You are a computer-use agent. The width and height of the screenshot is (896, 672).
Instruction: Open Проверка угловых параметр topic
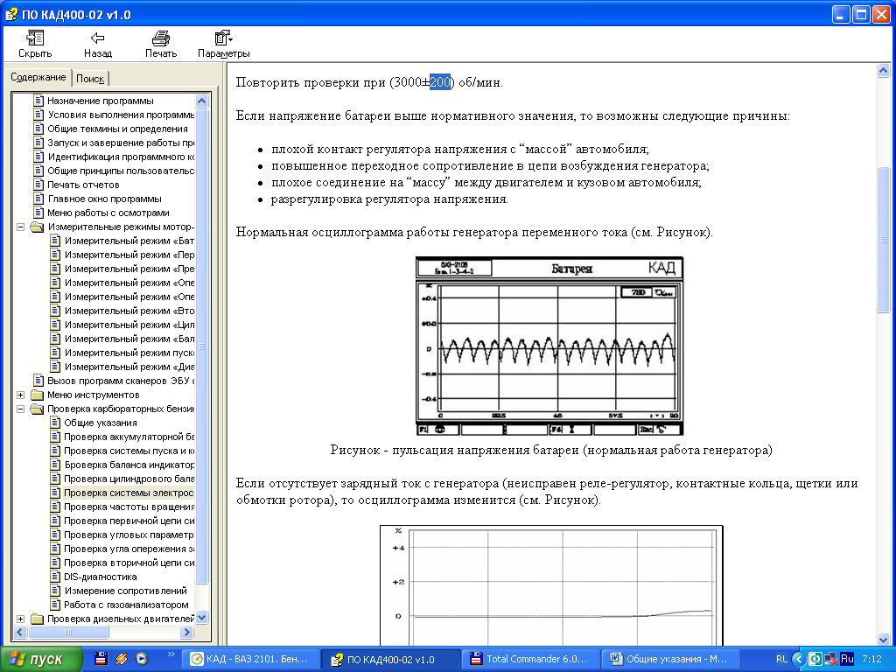(129, 535)
